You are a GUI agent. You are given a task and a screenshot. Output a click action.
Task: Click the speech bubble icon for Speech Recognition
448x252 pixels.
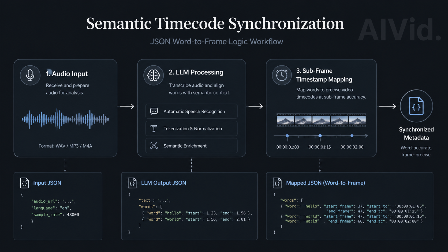click(154, 111)
